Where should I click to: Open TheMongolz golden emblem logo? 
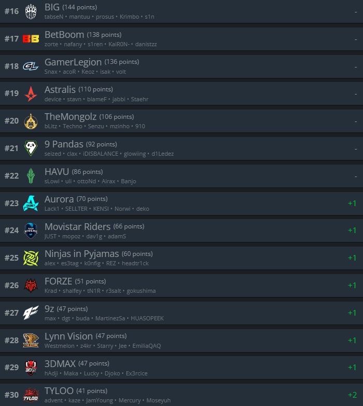coord(31,121)
